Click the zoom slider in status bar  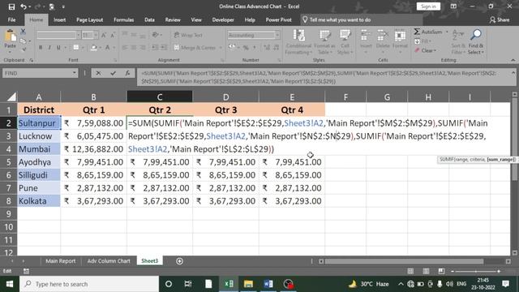click(x=475, y=271)
